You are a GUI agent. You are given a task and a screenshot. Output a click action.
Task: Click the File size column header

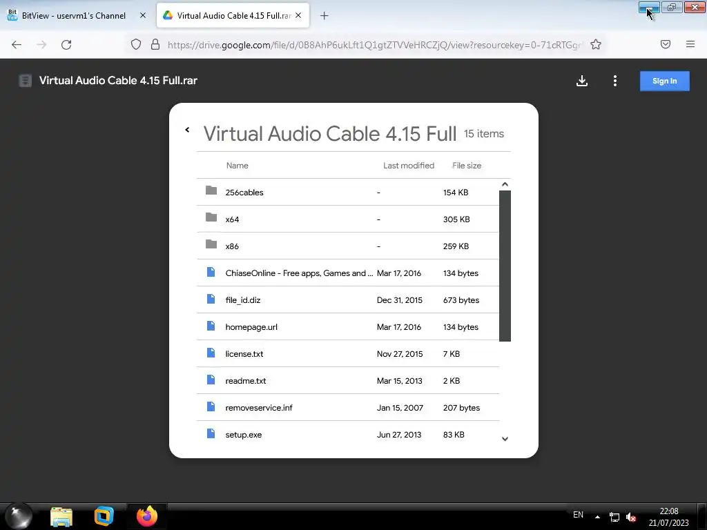pyautogui.click(x=467, y=166)
